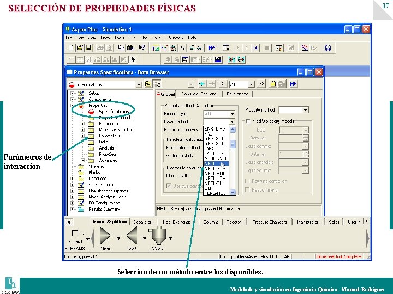Open the Plot menu
393x294 pixels.
point(144,38)
